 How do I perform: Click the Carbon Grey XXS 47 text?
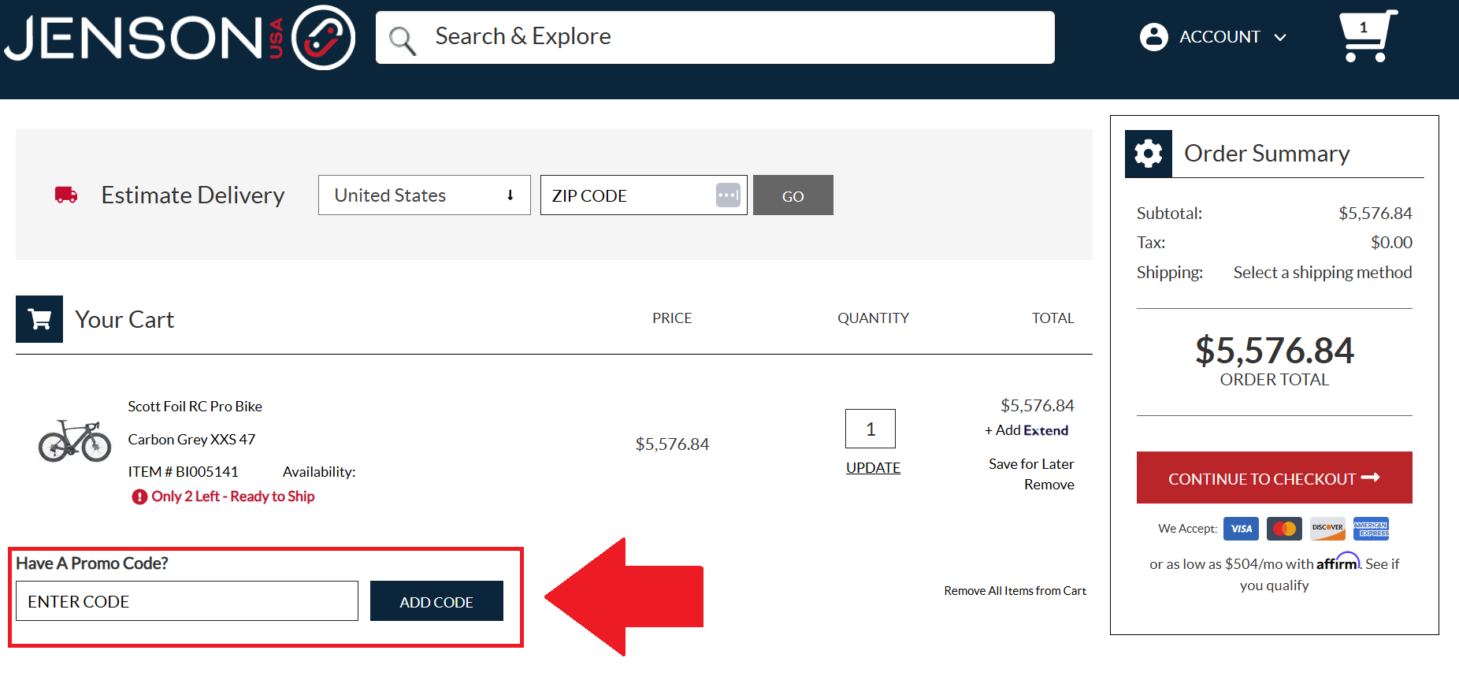click(192, 440)
